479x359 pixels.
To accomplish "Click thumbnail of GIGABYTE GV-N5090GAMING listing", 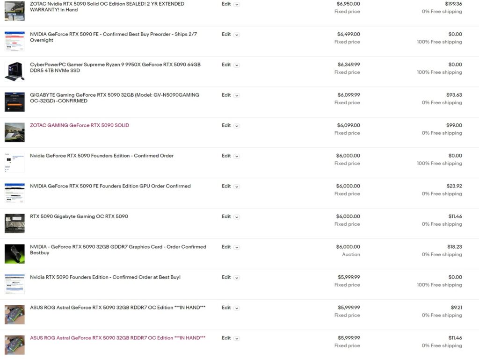I will coord(14,102).
